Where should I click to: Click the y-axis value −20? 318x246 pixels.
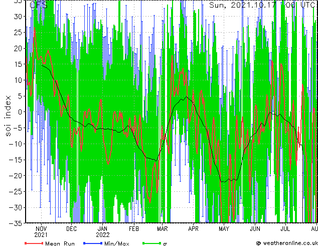(x=15, y=176)
